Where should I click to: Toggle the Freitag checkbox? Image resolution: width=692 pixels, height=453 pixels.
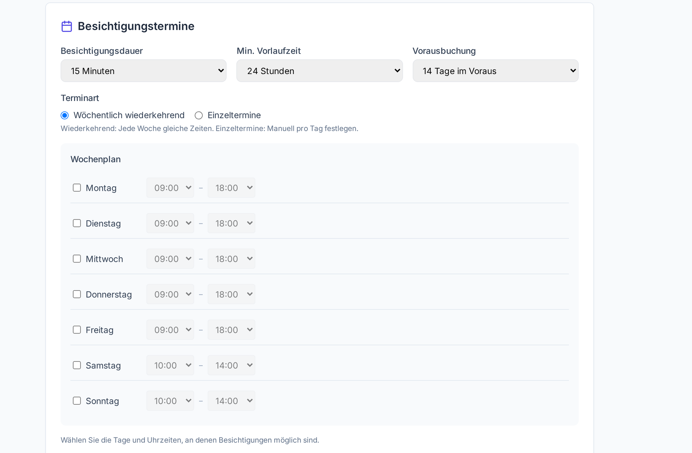pos(77,330)
